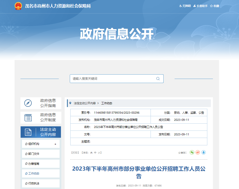This screenshot has width=239, height=189.
Task: Share the article via WeChat icon
Action: tap(192, 152)
